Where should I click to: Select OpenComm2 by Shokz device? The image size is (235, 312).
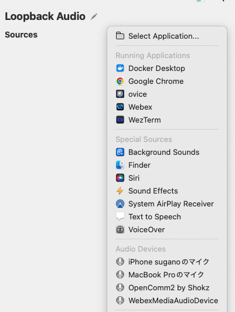pos(167,287)
